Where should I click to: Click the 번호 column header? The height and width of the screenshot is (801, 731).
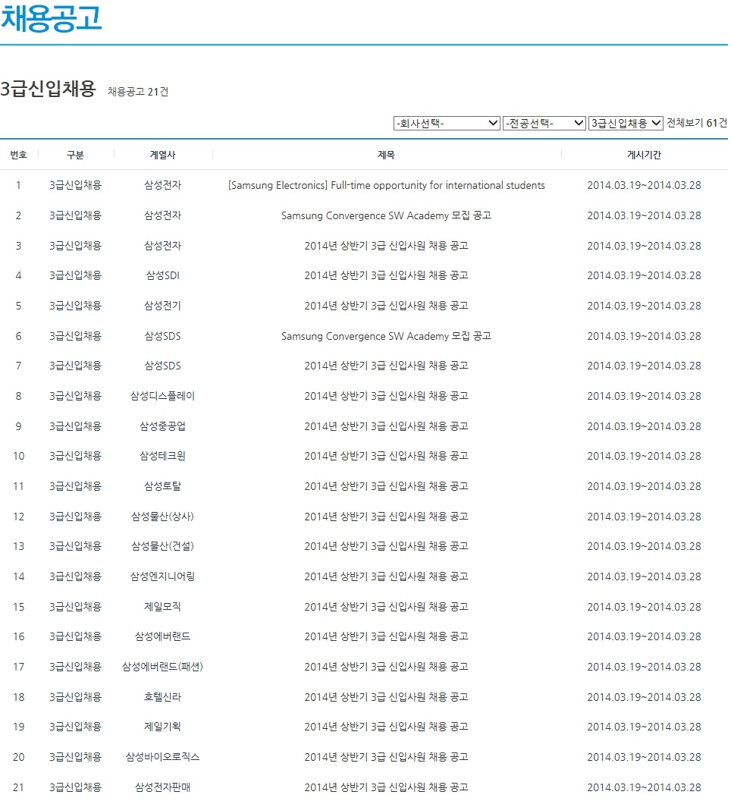19,155
